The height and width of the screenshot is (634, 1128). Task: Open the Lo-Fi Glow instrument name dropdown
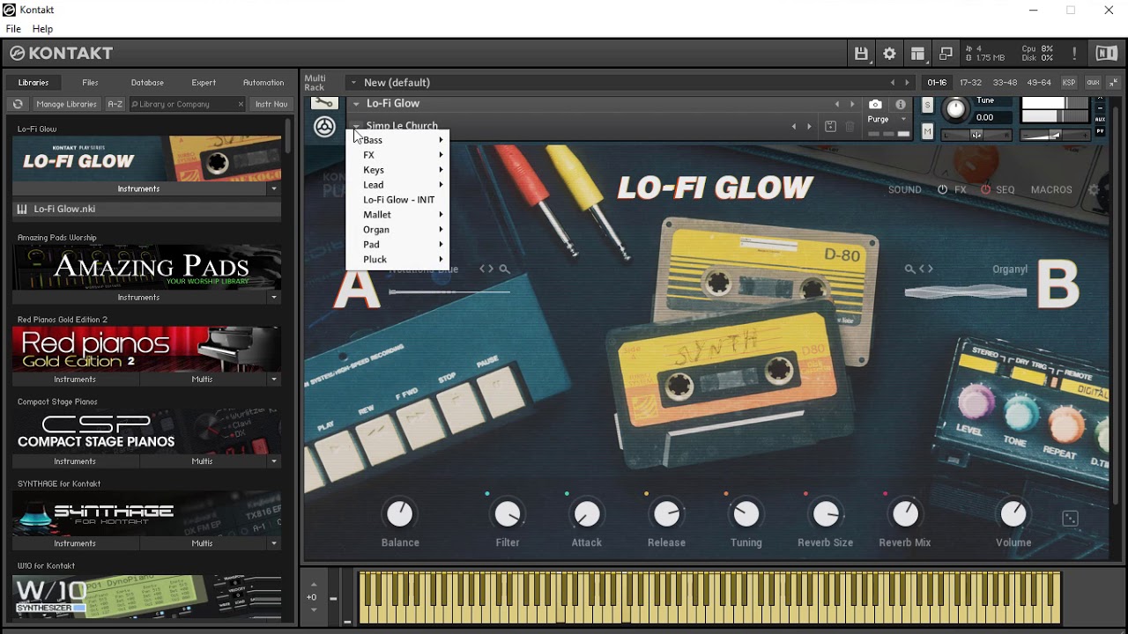(356, 104)
